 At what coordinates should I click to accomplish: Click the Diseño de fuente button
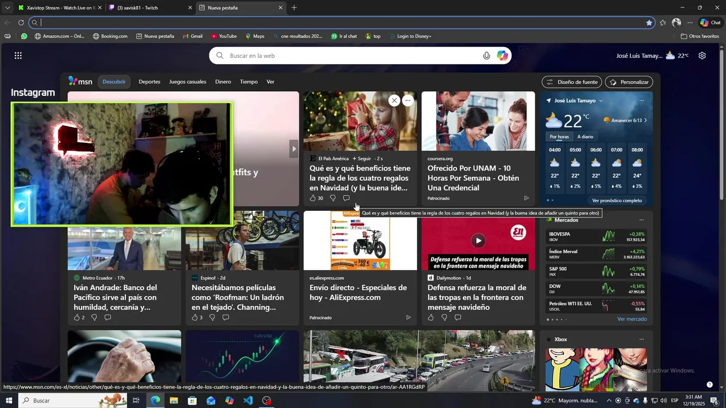(x=572, y=82)
